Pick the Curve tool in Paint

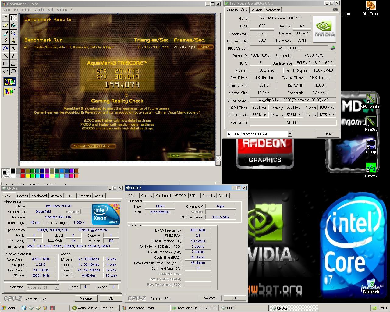tap(13, 56)
